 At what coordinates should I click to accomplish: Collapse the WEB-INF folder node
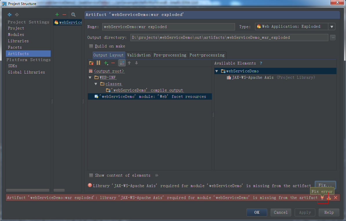click(x=90, y=77)
